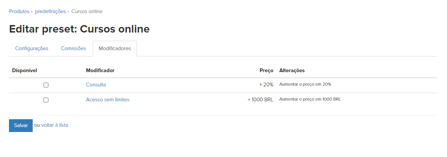This screenshot has height=157, width=447.
Task: Select the Modificadores tab
Action: [114, 48]
